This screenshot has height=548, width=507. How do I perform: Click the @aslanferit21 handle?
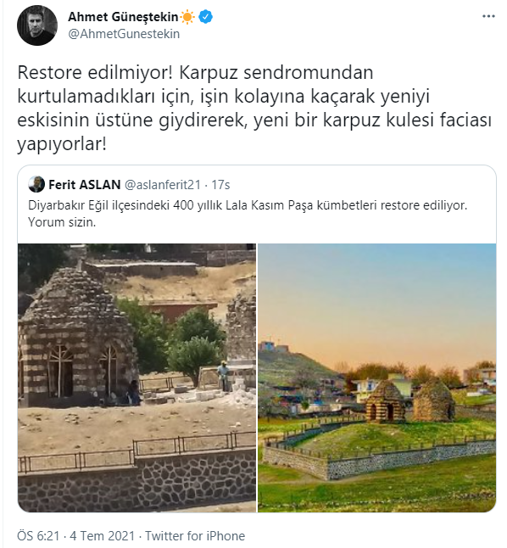click(x=163, y=185)
